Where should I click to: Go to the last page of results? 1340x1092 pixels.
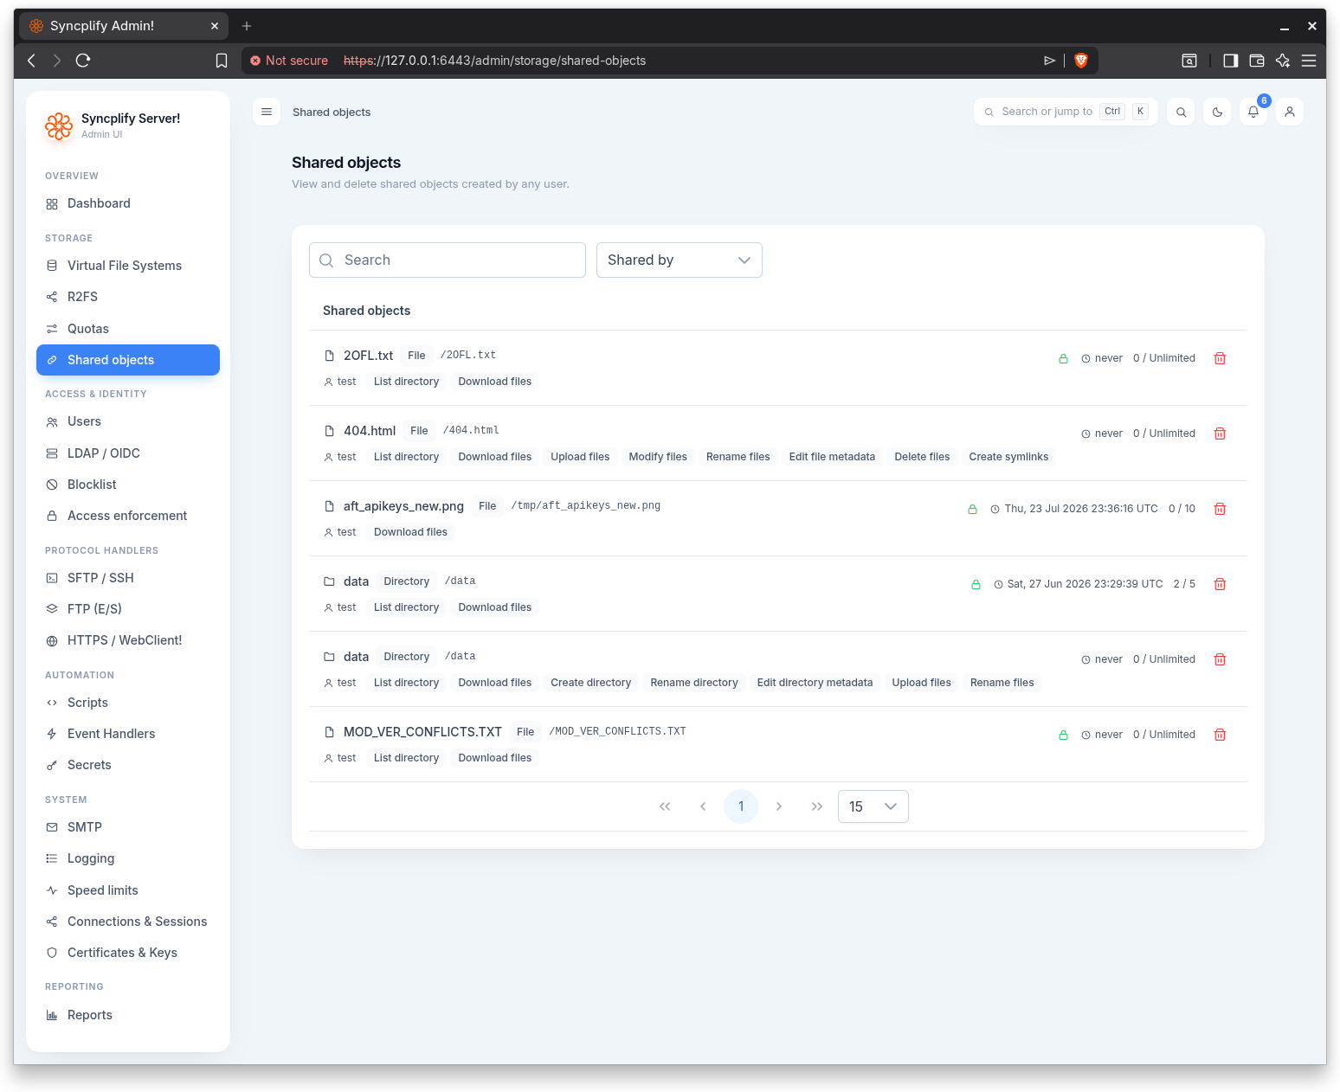[817, 806]
